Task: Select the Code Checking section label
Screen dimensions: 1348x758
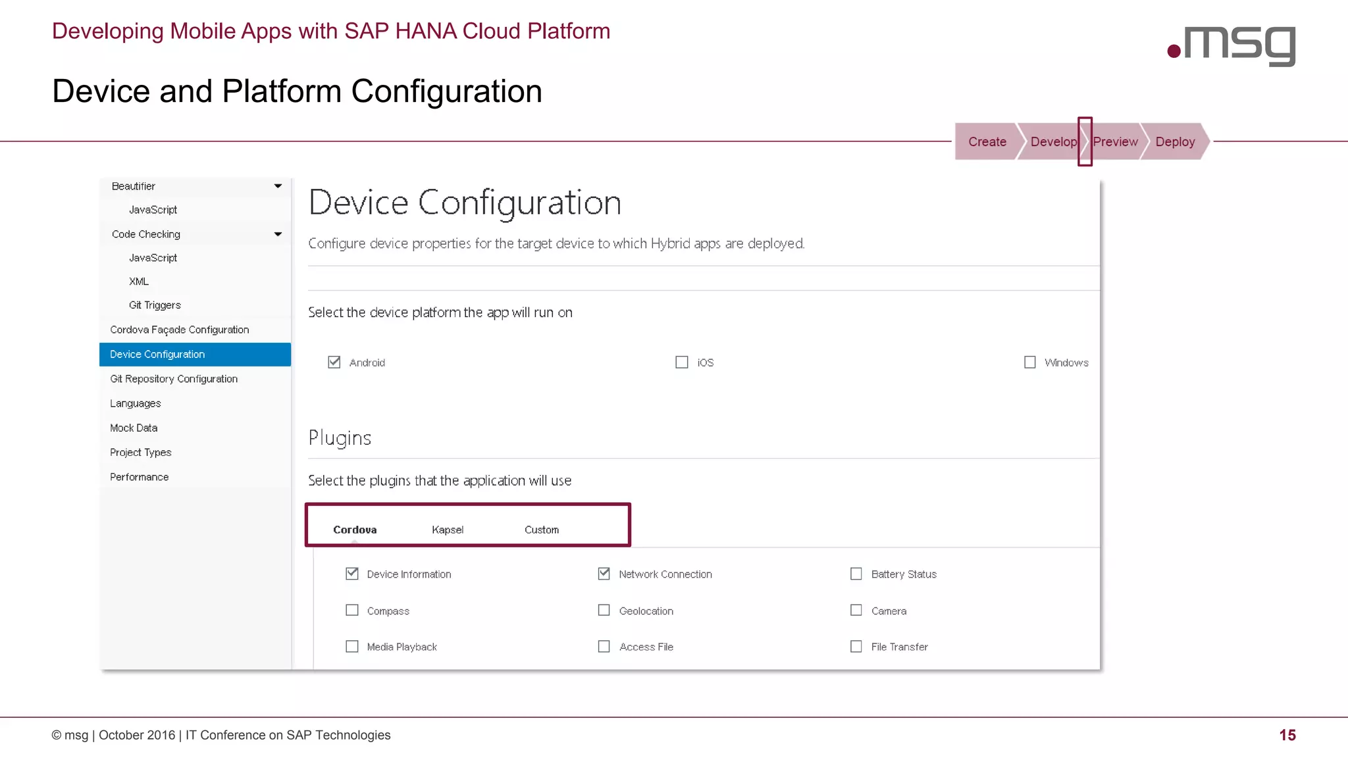Action: [x=146, y=234]
